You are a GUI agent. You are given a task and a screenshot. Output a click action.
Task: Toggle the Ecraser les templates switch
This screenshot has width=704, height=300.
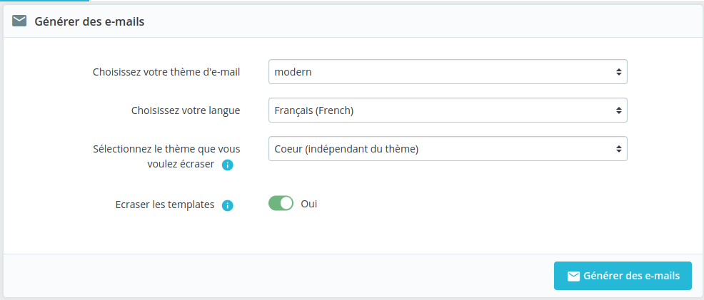(281, 204)
